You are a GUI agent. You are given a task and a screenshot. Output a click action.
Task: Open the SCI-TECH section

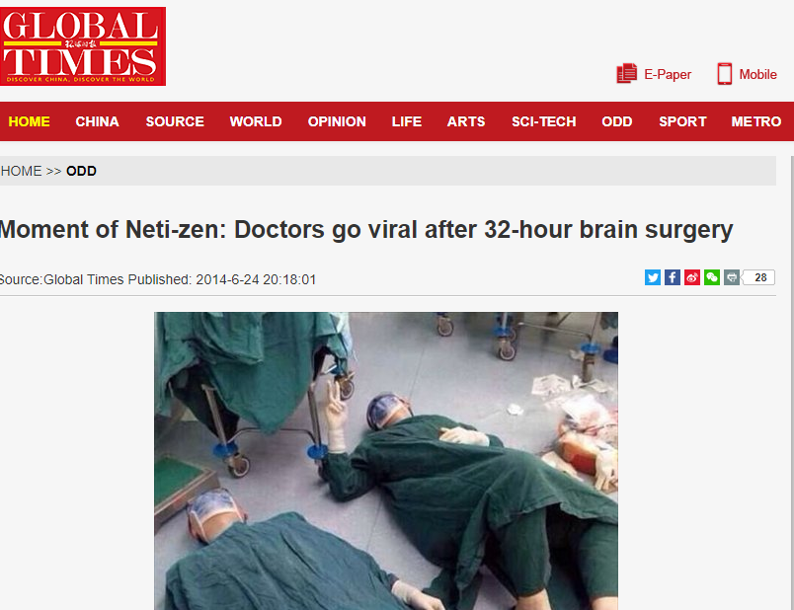pyautogui.click(x=544, y=121)
